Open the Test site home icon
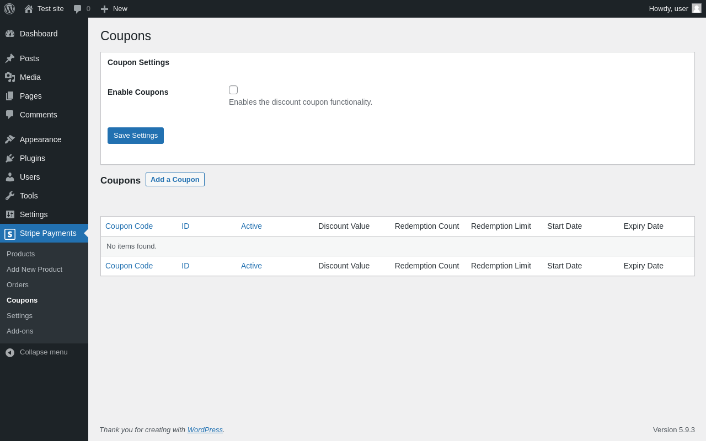 (x=29, y=9)
